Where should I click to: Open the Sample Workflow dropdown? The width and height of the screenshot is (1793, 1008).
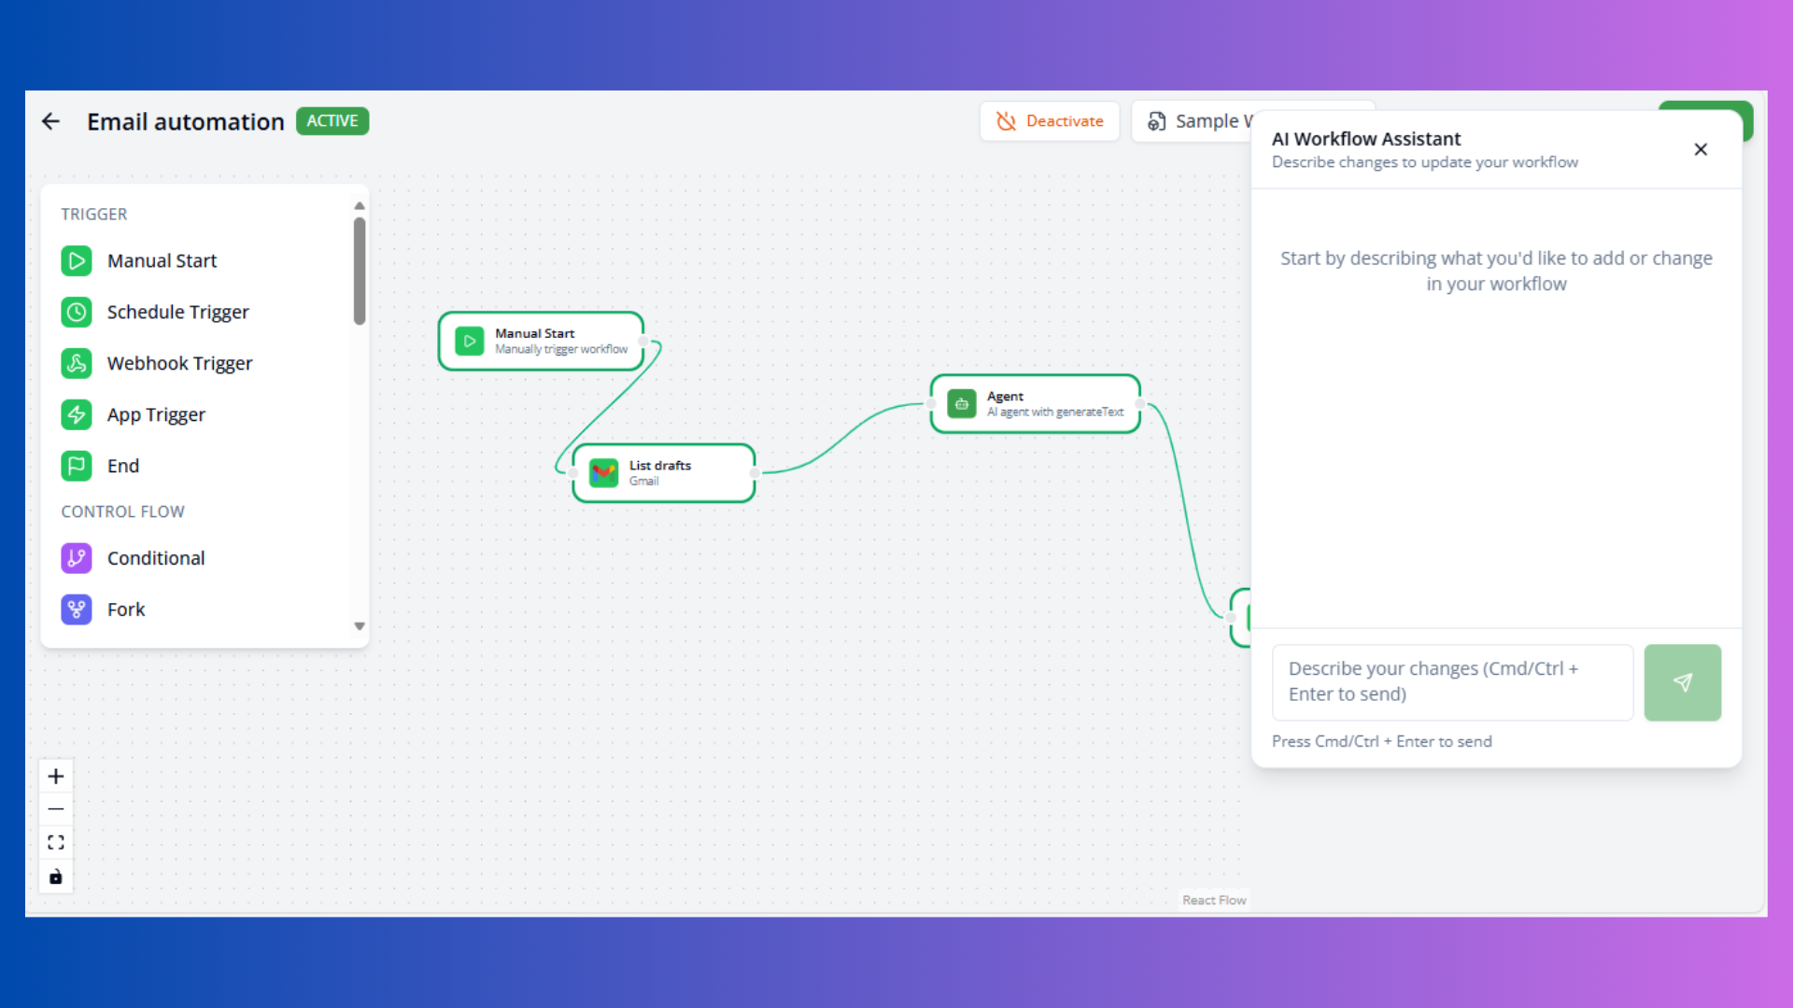point(1205,120)
